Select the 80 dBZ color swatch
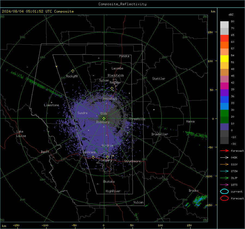Viewport: 245px width, 229px height. pos(224,25)
